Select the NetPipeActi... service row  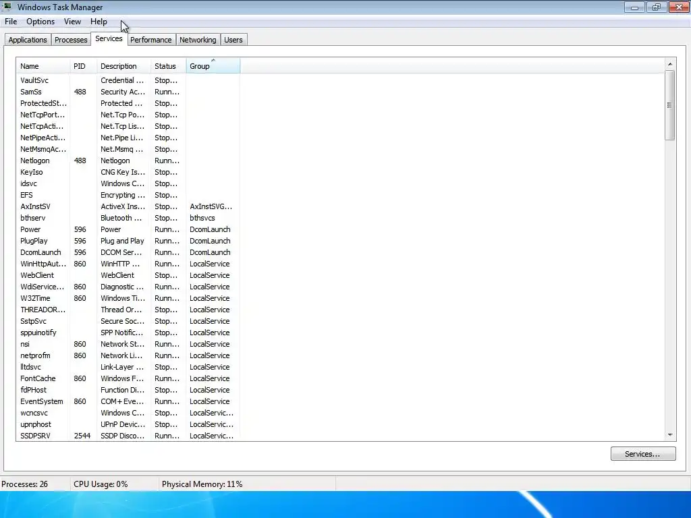(x=128, y=138)
